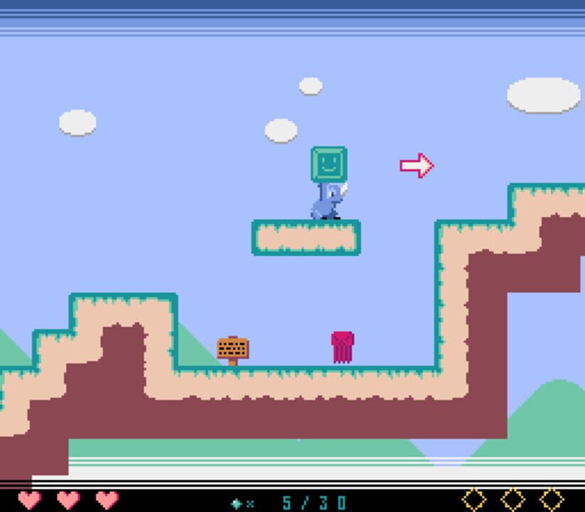Click the leftmost pink heart
Image resolution: width=585 pixels, height=512 pixels.
pyautogui.click(x=29, y=499)
